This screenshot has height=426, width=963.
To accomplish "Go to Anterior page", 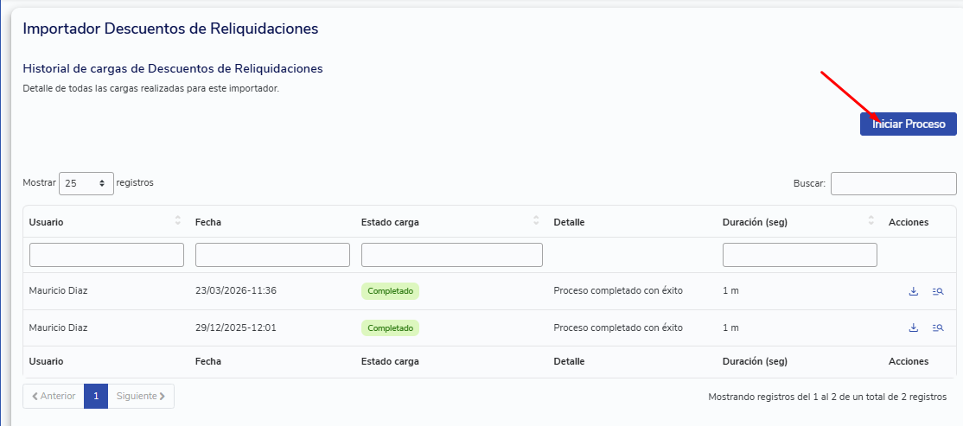I will pos(54,396).
